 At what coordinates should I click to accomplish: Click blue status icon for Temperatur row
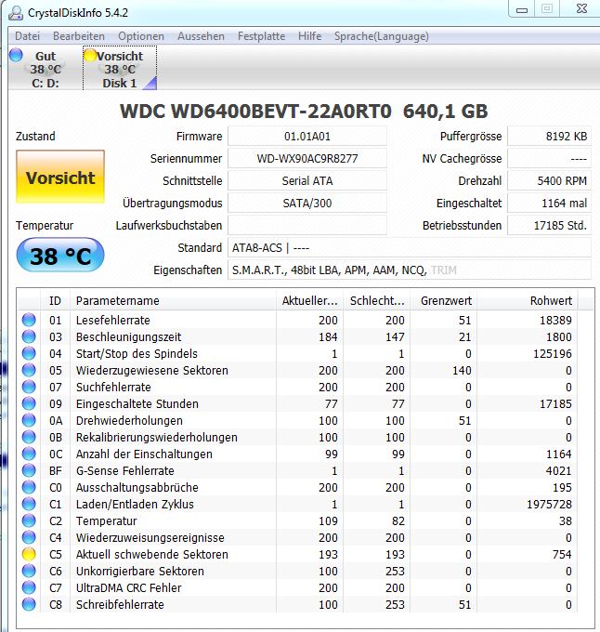coord(29,520)
